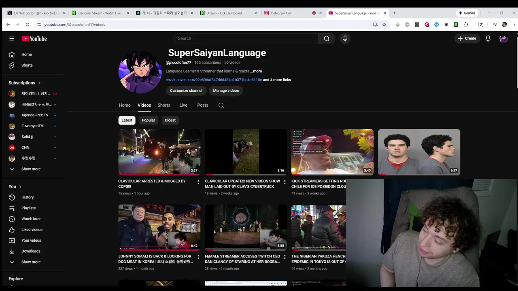This screenshot has height=291, width=518.
Task: Go back with browser back arrow
Action: click(8, 25)
